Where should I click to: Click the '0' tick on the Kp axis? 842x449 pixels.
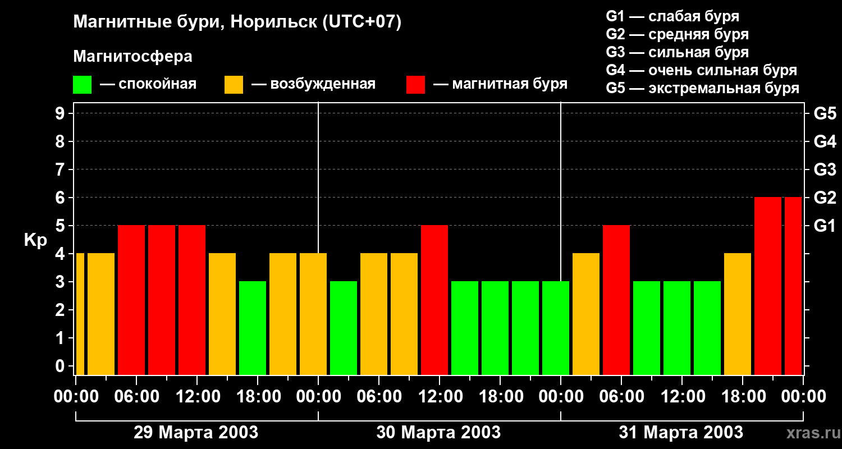pos(61,366)
